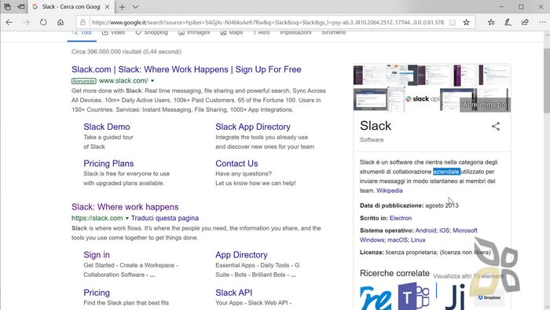Open the Sign in sitelink

pyautogui.click(x=97, y=255)
